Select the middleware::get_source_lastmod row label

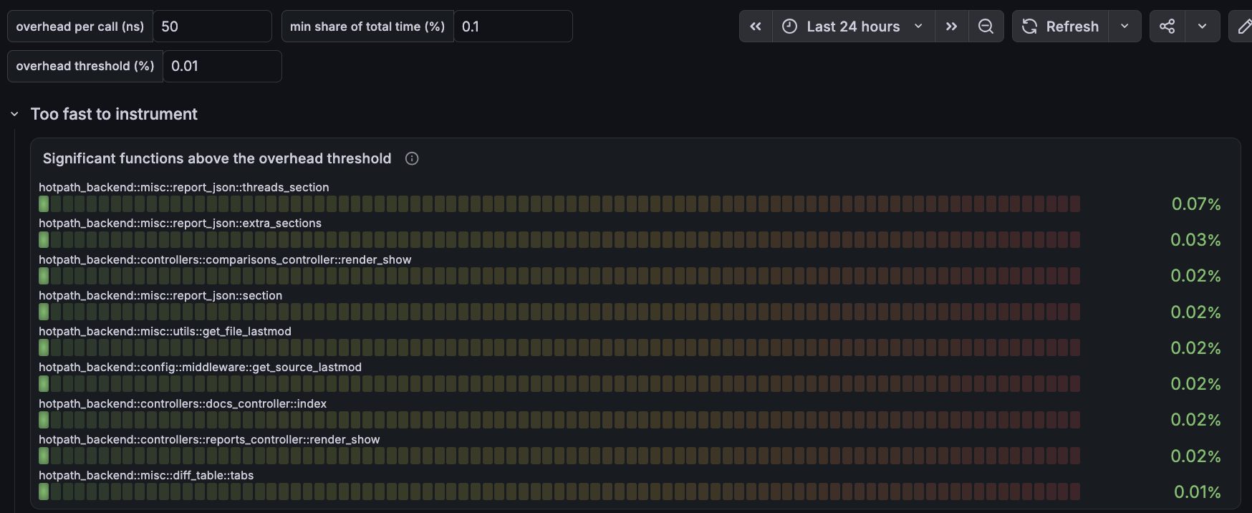tap(200, 368)
